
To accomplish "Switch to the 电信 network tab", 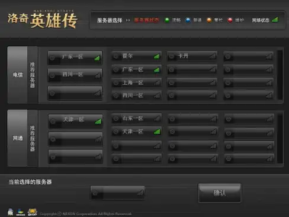I will 17,75.
